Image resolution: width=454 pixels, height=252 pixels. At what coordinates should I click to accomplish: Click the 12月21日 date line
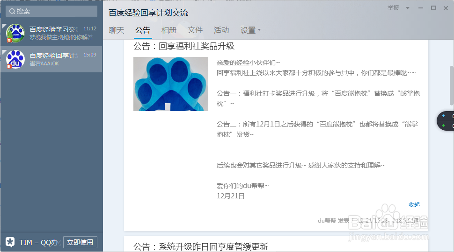tap(230, 196)
